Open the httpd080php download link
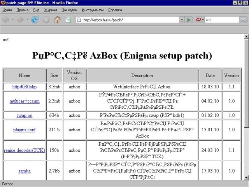This screenshot has height=187, width=249. pyautogui.click(x=25, y=87)
